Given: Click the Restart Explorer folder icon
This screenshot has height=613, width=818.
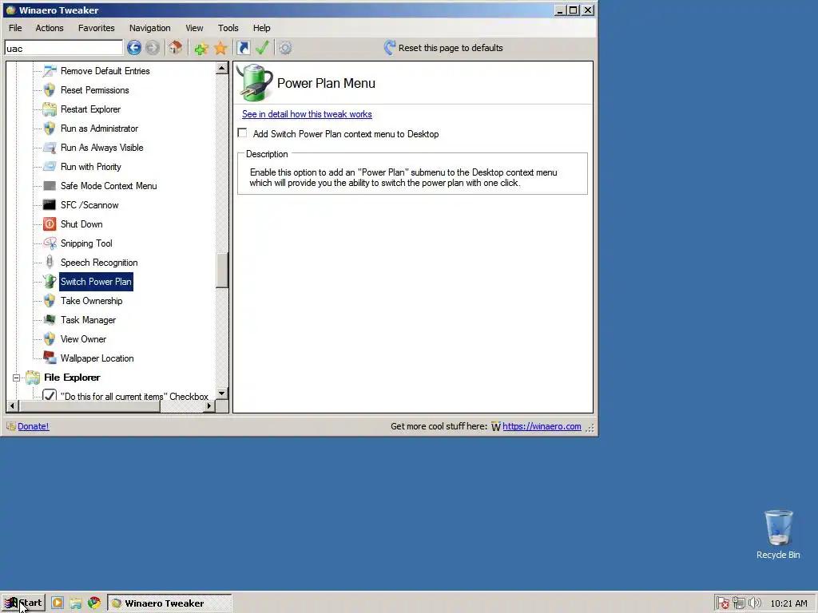Looking at the screenshot, I should [x=50, y=109].
